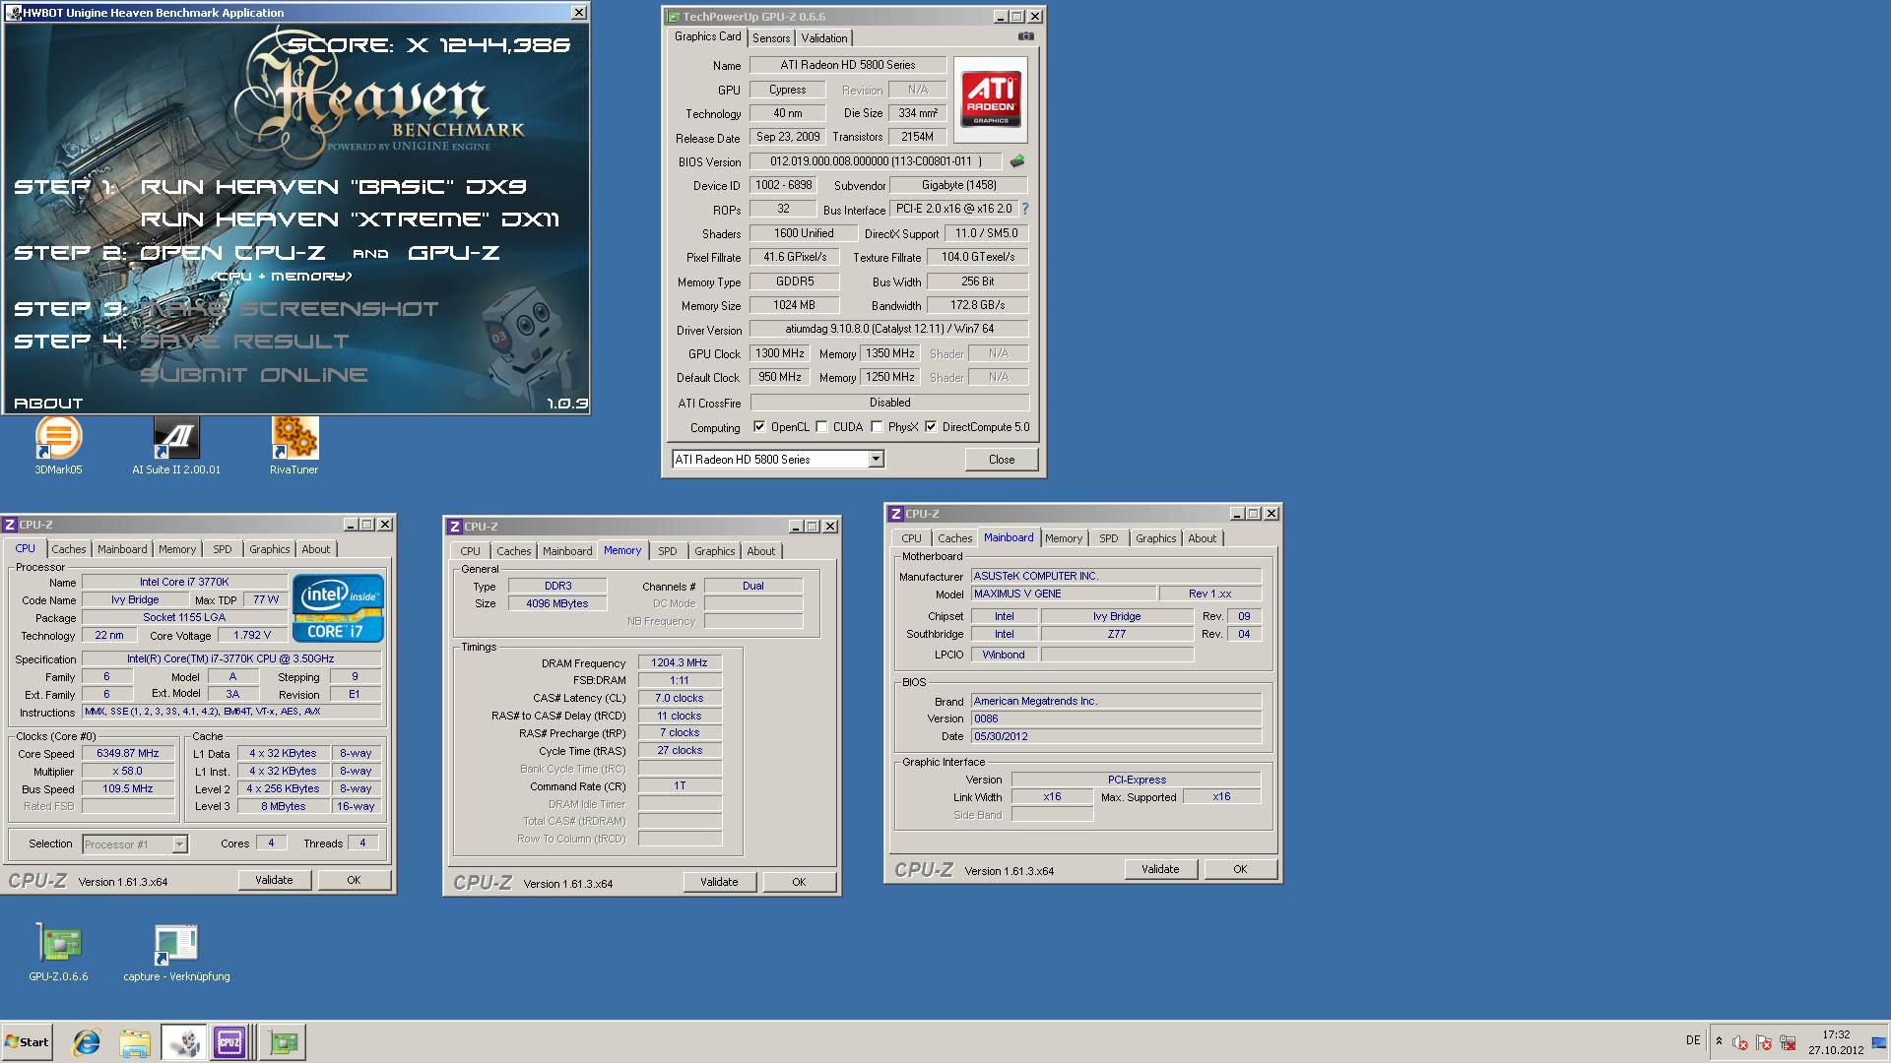The image size is (1891, 1063).
Task: Click About in the Heaven window
Action: pyautogui.click(x=48, y=404)
